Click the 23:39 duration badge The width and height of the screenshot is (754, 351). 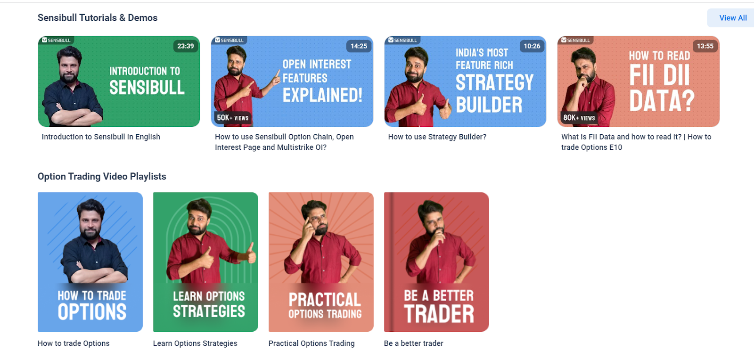pos(186,46)
